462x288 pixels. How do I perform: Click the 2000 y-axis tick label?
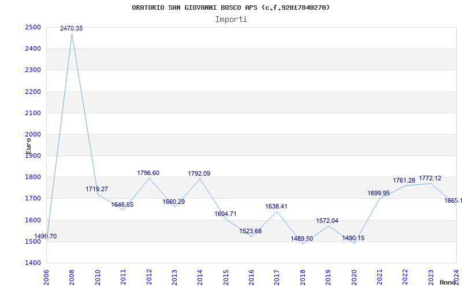33,135
